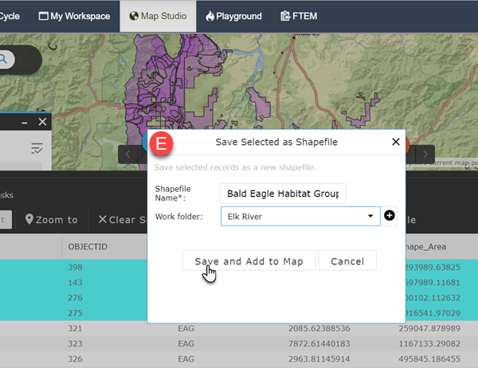The image size is (478, 368).
Task: Sort by the OBJECTID column header
Action: pos(88,246)
